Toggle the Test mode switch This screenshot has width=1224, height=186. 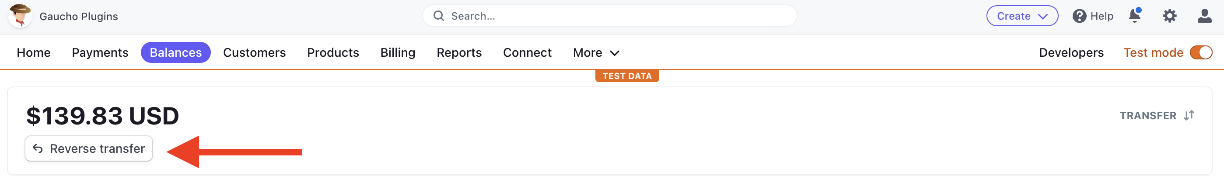[x=1201, y=52]
